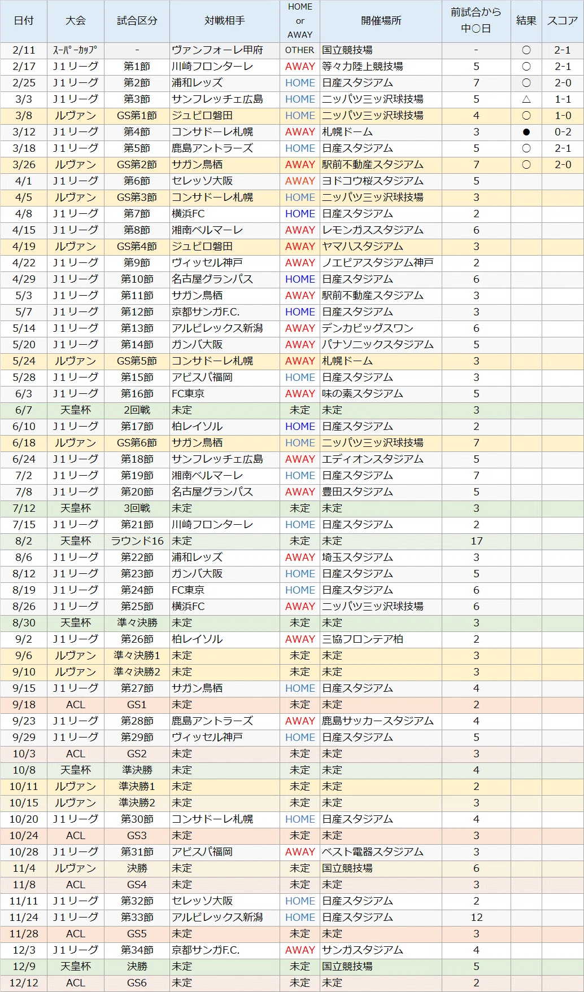Click the ヤマハスタジアム venue cell
Screen dimensions: 584x992
381,247
